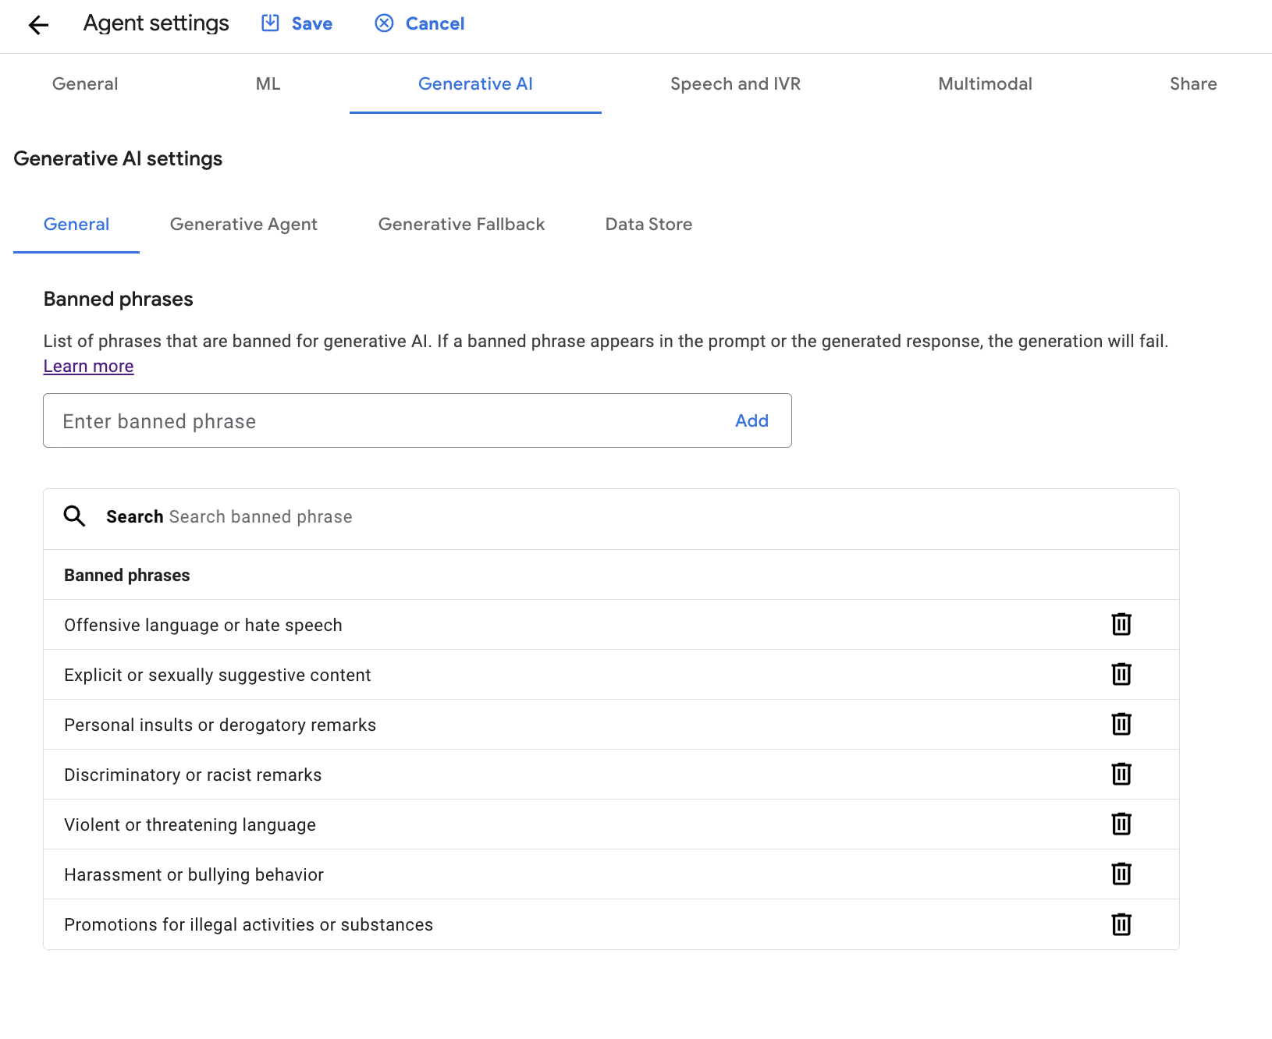Click the search magnifier icon
The image size is (1272, 1039).
(75, 516)
